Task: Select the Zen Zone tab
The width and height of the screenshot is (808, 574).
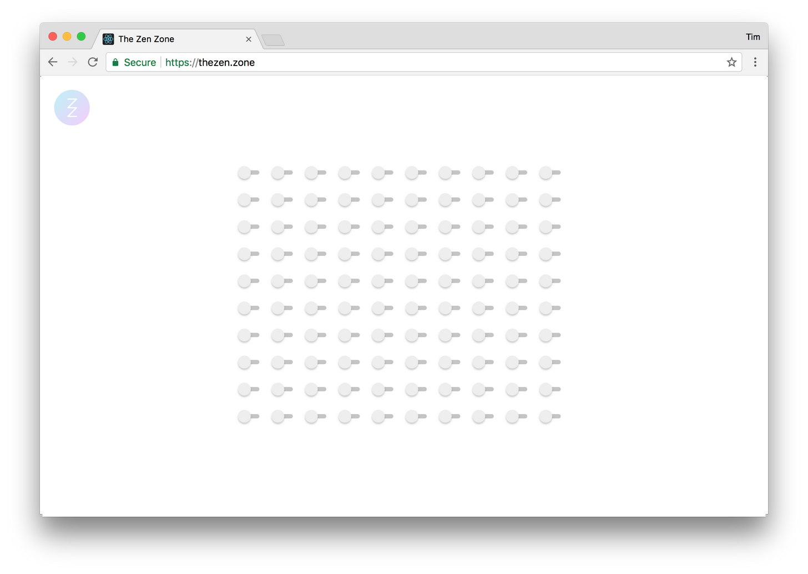Action: 176,39
